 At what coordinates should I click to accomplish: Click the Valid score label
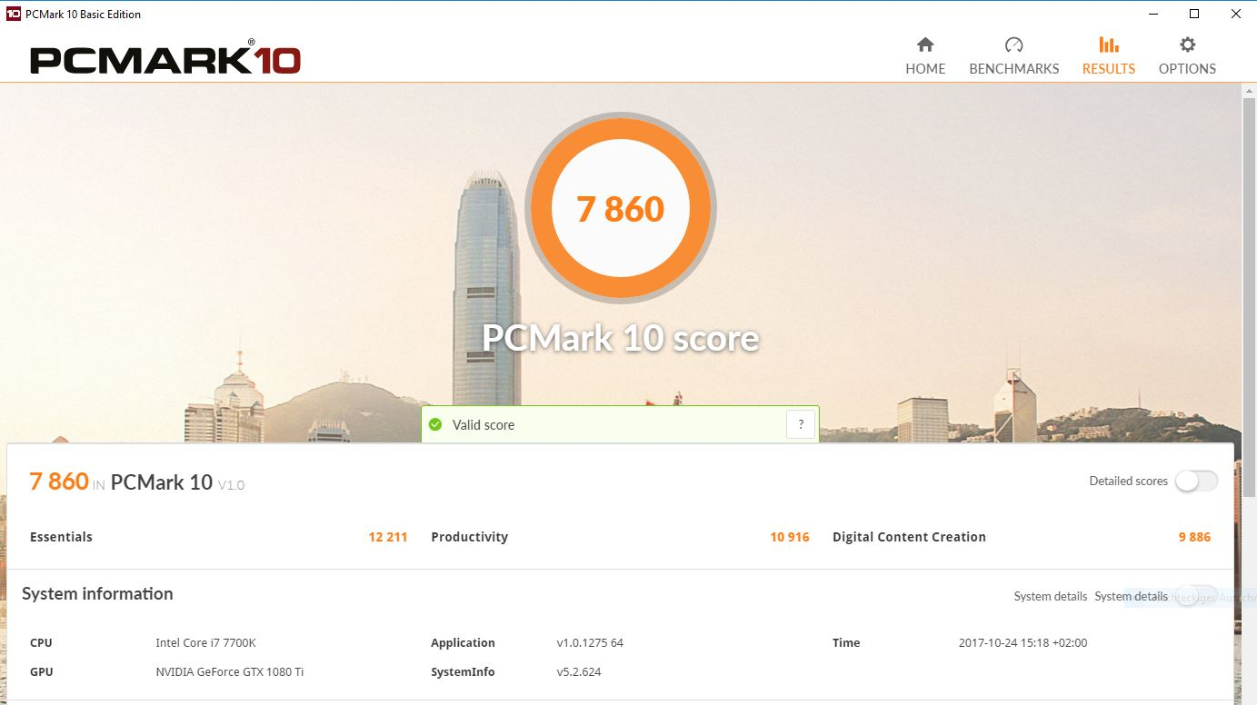(x=484, y=424)
